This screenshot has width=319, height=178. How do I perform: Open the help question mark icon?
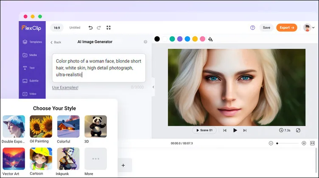(x=252, y=27)
